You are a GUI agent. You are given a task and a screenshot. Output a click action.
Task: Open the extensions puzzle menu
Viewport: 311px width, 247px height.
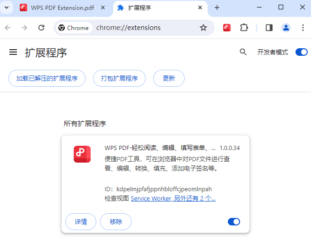(x=244, y=28)
